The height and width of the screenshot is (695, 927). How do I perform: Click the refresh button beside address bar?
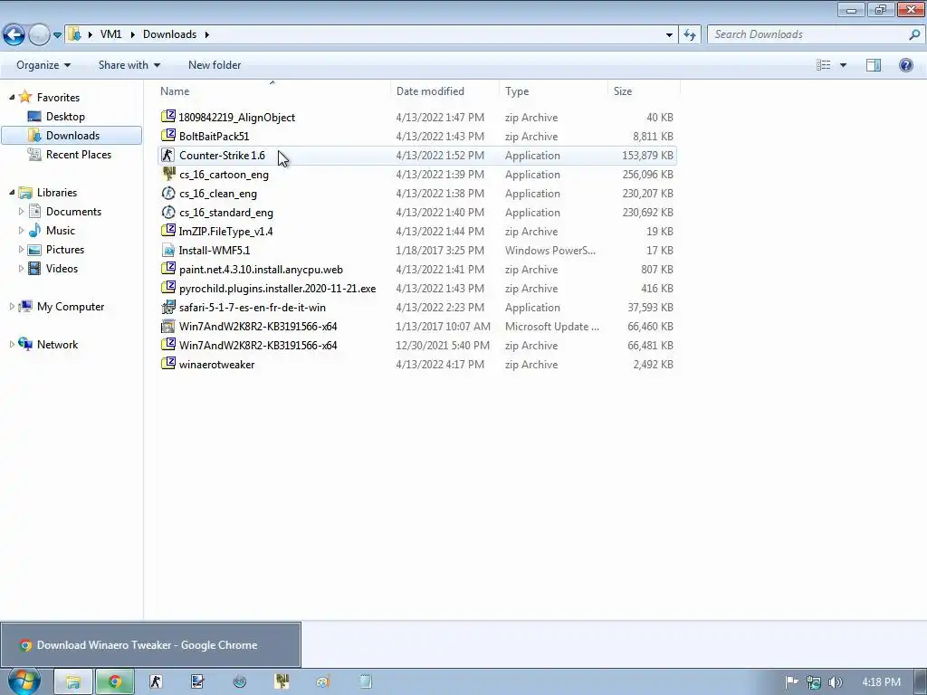(689, 35)
